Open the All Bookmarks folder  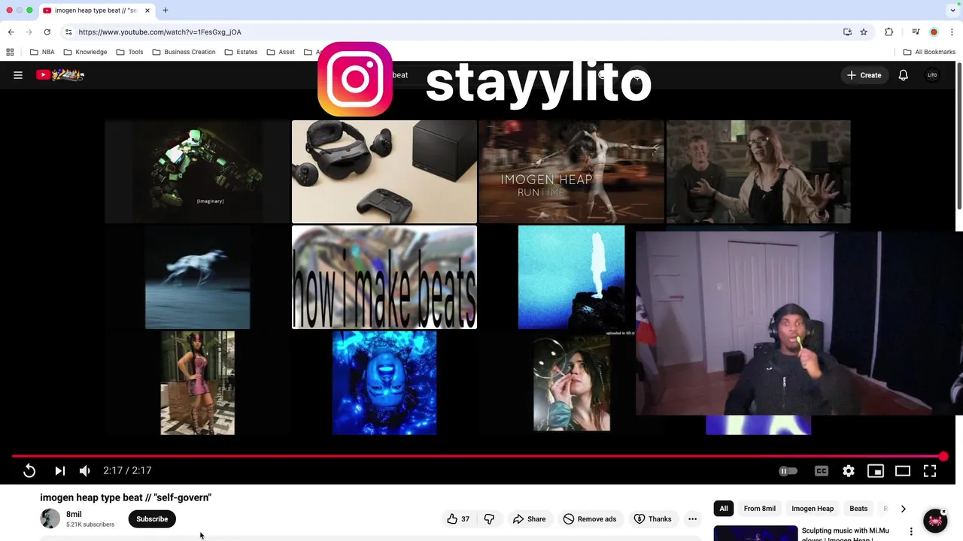[929, 52]
